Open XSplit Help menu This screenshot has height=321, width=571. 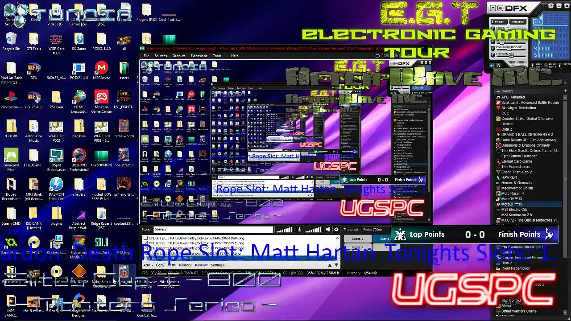[x=235, y=56]
